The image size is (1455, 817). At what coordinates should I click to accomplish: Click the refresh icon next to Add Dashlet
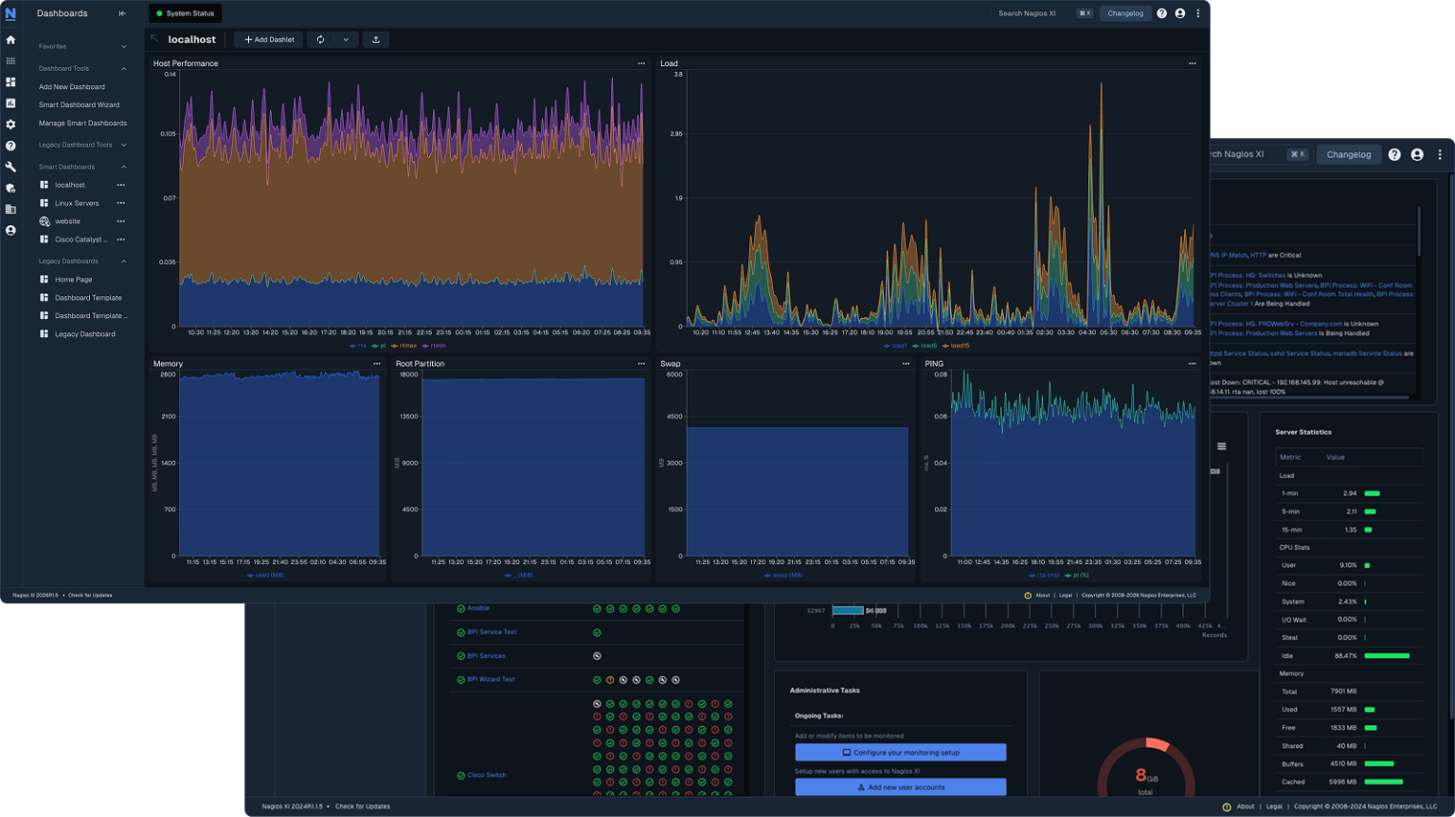[x=320, y=40]
